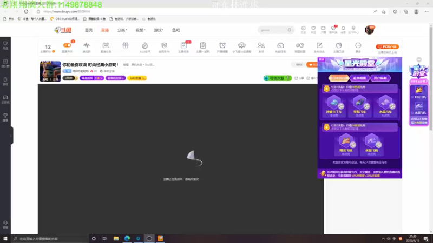Image resolution: width=433 pixels, height=243 pixels.
Task: Open the two-person room admin icon
Action: 261,47
